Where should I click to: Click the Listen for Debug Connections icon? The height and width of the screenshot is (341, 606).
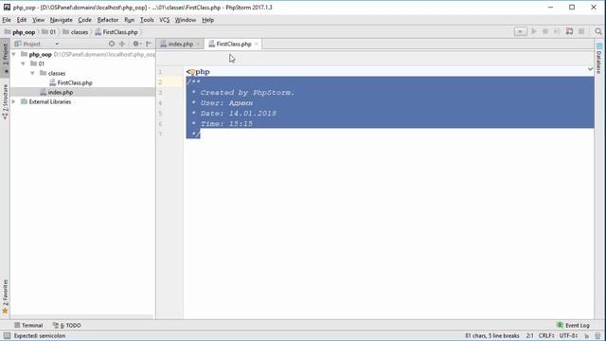coord(569,31)
